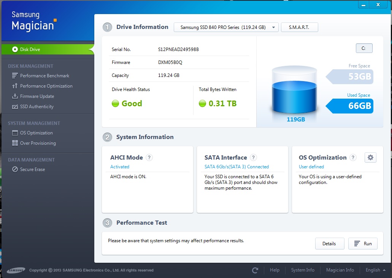392x278 pixels.
Task: Click User defined status text
Action: tap(311, 166)
